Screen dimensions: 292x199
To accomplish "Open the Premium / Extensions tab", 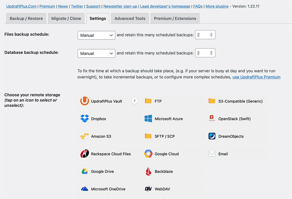I will pos(175,18).
